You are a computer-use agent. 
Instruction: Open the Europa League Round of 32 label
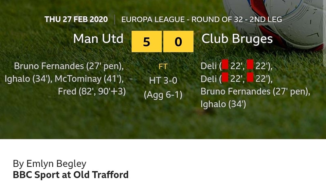point(201,19)
